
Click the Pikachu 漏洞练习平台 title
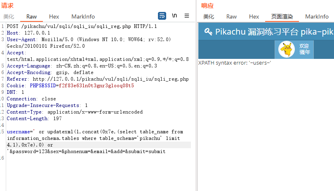tap(274, 32)
